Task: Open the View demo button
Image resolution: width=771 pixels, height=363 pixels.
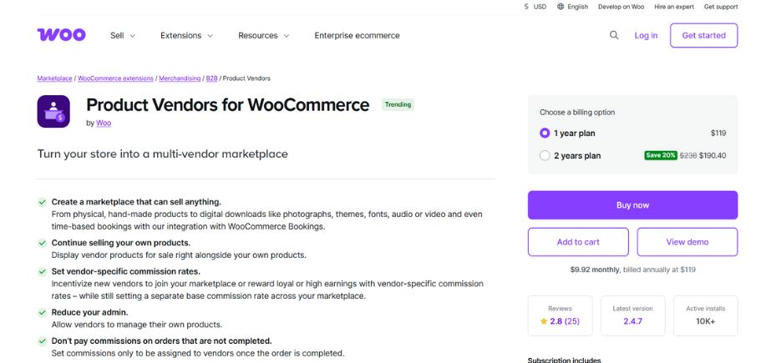Action: [x=687, y=242]
